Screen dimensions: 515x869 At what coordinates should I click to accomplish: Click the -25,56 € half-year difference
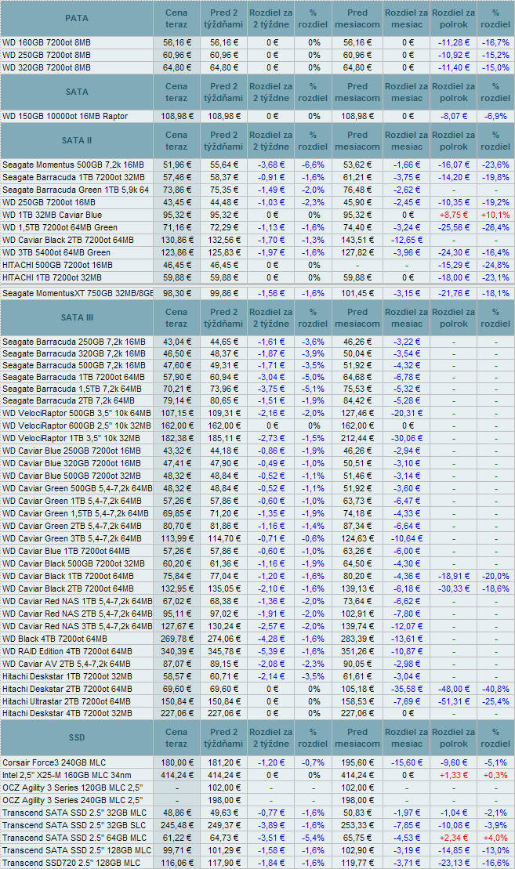pyautogui.click(x=453, y=228)
